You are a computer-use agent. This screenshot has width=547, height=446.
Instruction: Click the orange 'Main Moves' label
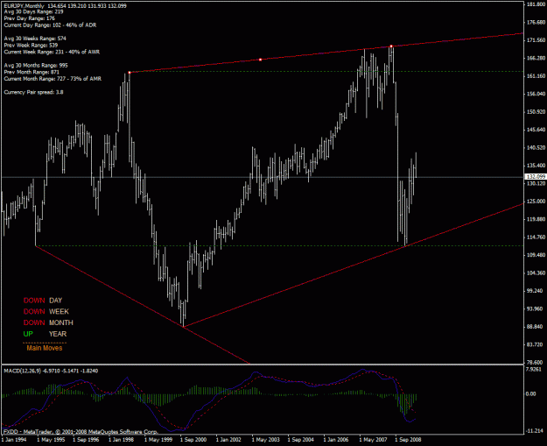coord(45,348)
